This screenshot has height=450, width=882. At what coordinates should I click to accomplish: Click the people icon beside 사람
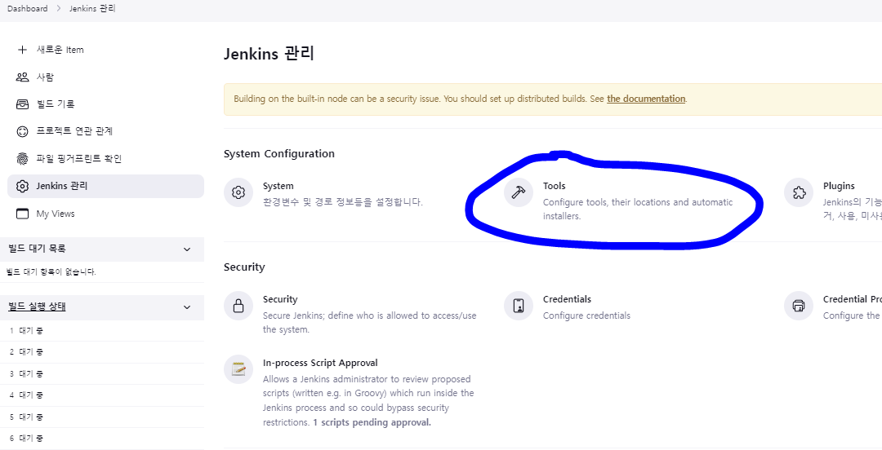[x=22, y=77]
